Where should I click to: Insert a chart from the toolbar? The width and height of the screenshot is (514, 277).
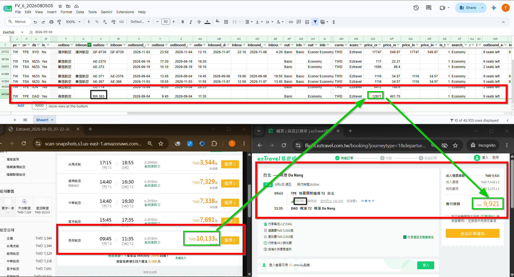coord(307,22)
